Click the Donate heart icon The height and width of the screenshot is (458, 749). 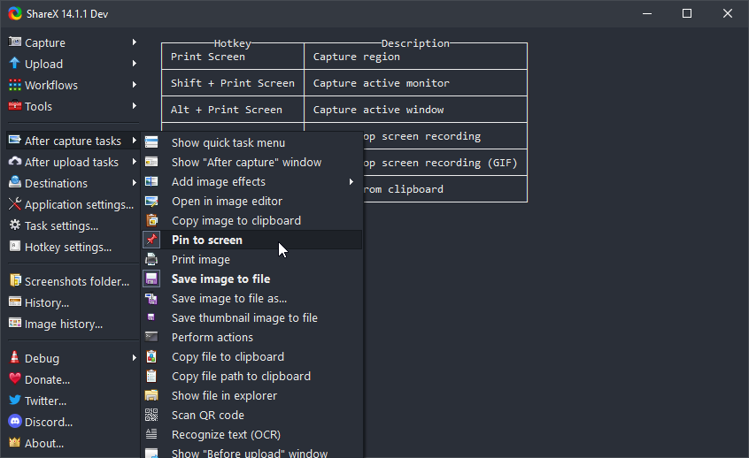pos(15,378)
